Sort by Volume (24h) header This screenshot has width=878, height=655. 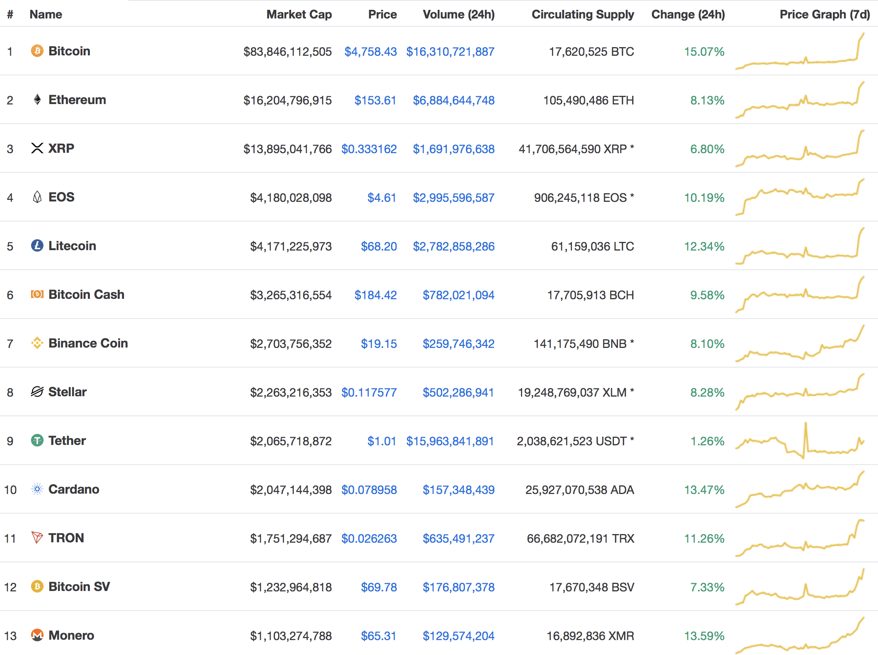coord(459,14)
